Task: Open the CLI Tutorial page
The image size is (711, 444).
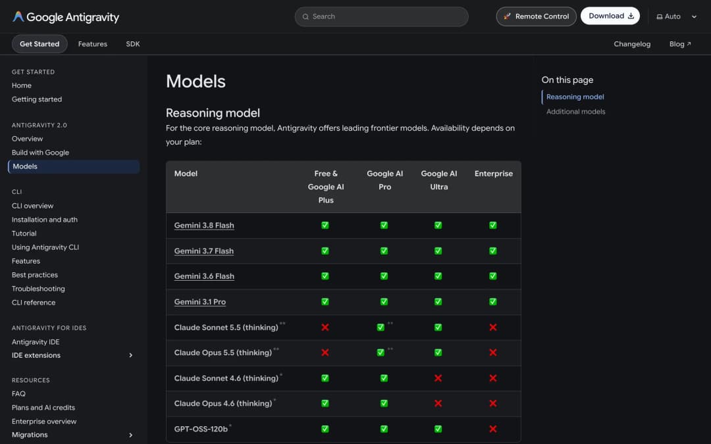Action: tap(24, 234)
